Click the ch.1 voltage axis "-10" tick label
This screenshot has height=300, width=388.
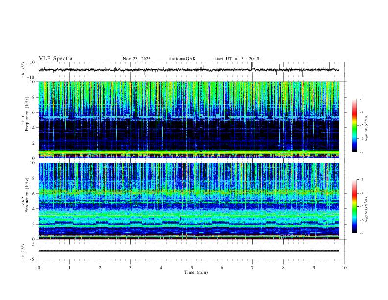coord(32,77)
